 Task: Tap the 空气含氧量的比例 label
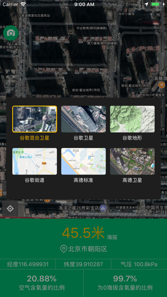(42, 288)
